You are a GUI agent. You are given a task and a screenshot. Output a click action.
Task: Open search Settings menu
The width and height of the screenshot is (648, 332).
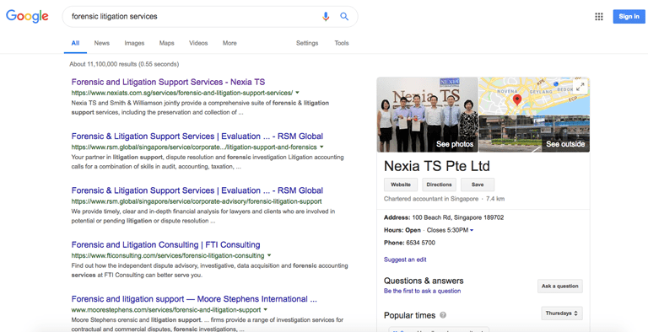307,43
